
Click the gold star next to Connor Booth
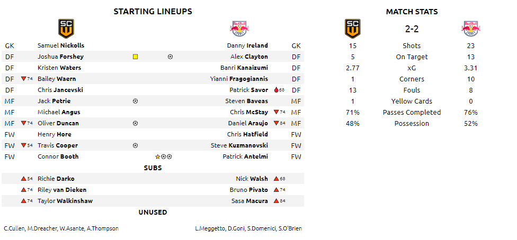coord(158,156)
